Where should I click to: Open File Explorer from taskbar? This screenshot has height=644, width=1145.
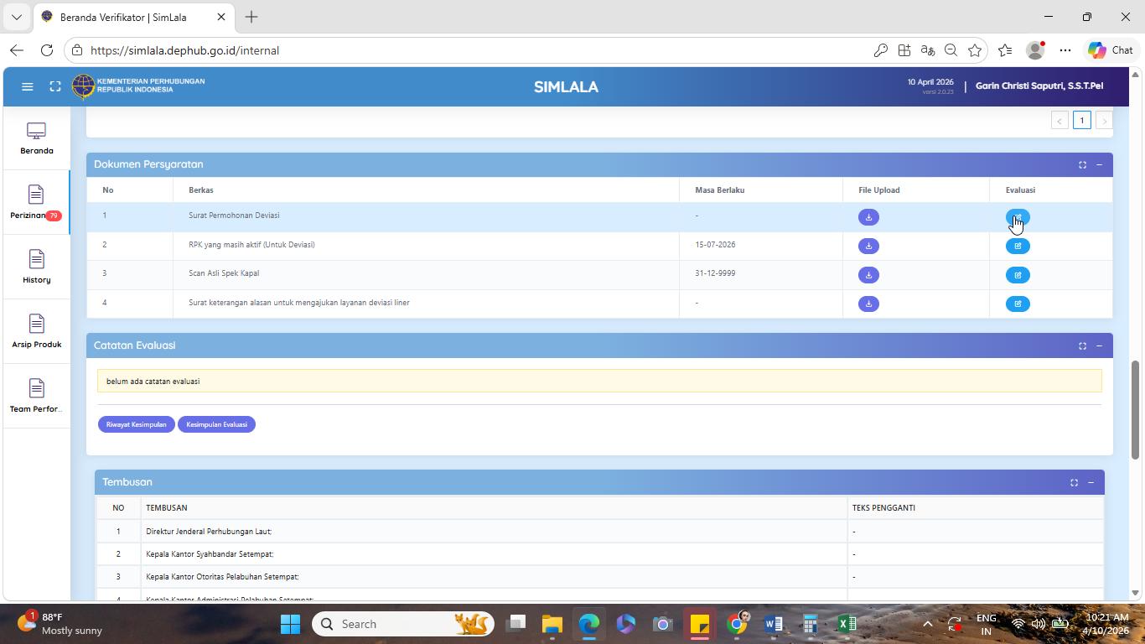click(552, 624)
